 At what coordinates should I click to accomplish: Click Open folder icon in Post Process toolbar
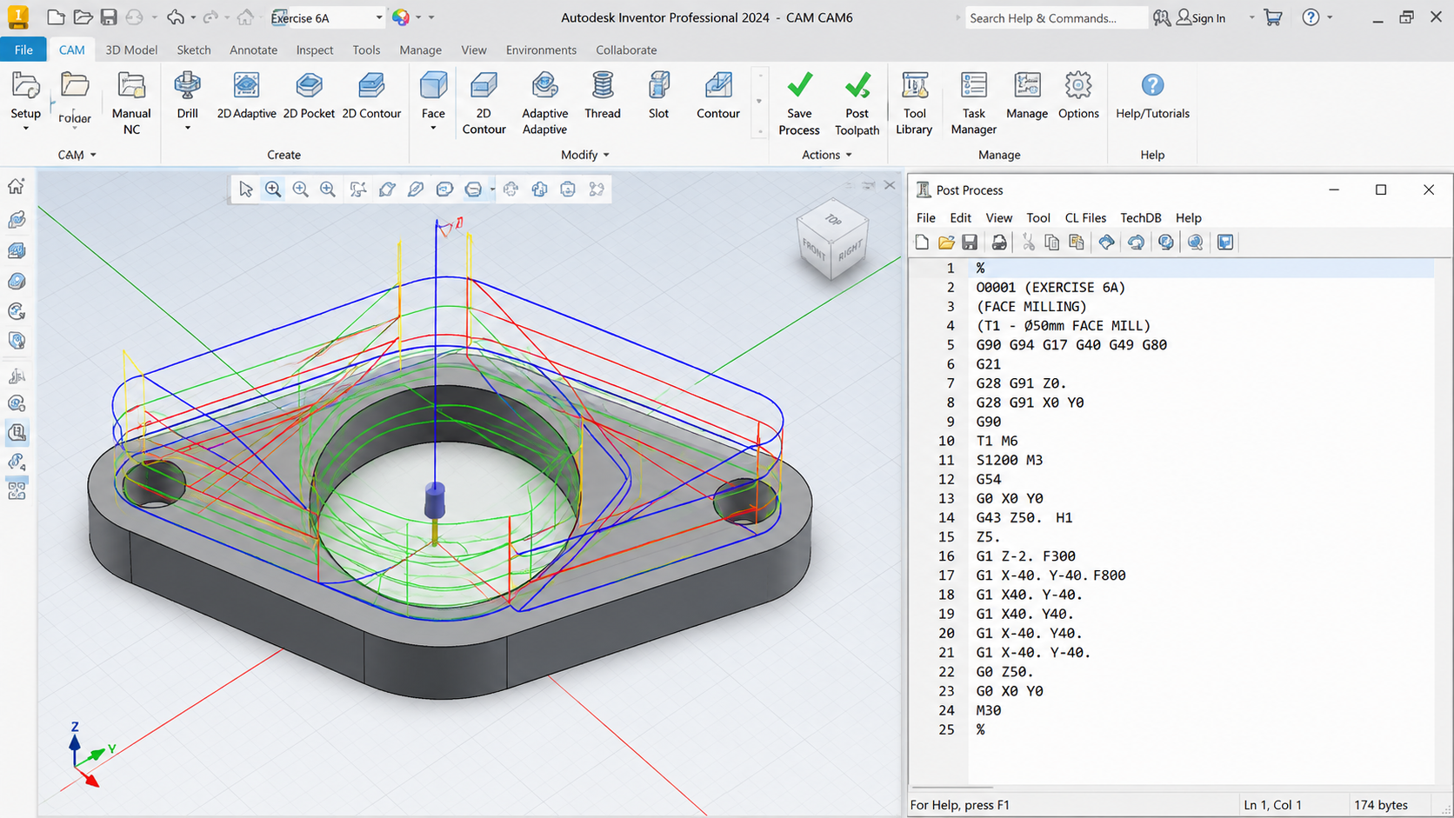[x=946, y=243]
